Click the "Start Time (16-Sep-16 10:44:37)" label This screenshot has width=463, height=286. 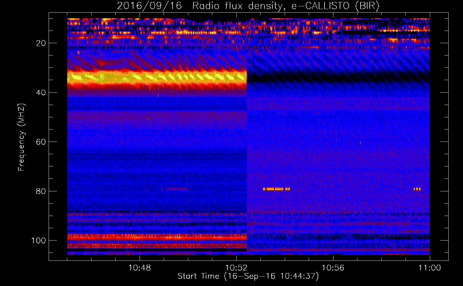[x=248, y=276]
